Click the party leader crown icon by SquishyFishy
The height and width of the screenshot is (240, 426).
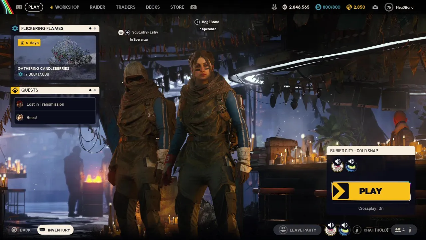pyautogui.click(x=121, y=32)
